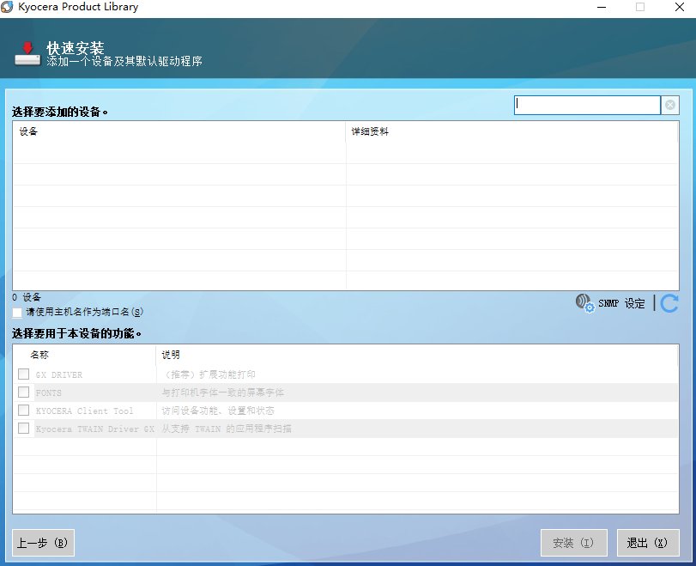
Task: Check the FONTS option
Action: (x=23, y=392)
